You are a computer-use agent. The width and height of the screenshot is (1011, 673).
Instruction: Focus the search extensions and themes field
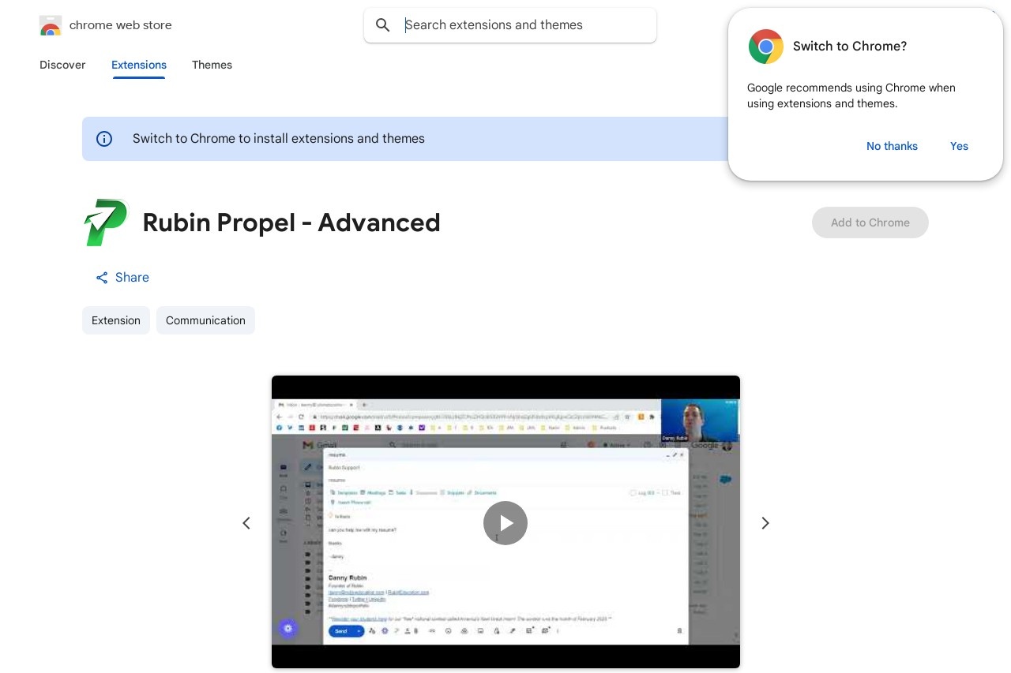tap(510, 25)
